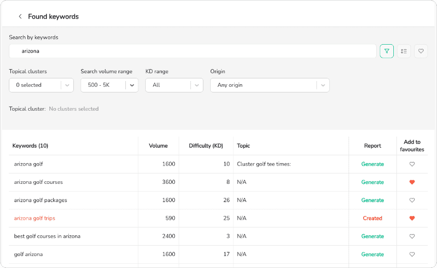Toggle the green filter funnel icon
Viewport: 437px width, 268px height.
(x=387, y=51)
